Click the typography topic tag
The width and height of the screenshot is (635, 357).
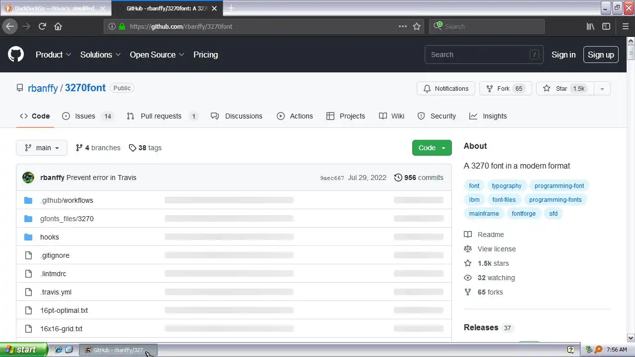(507, 185)
